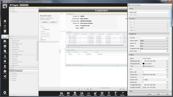This screenshot has height=97, width=173.
Task: Open the Library sidebar icon
Action: [x=5, y=42]
